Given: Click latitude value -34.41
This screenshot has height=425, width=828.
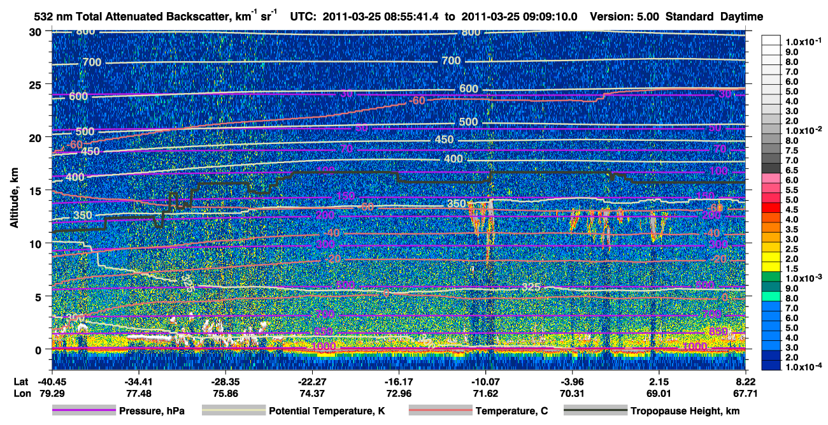Looking at the screenshot, I should tap(138, 382).
